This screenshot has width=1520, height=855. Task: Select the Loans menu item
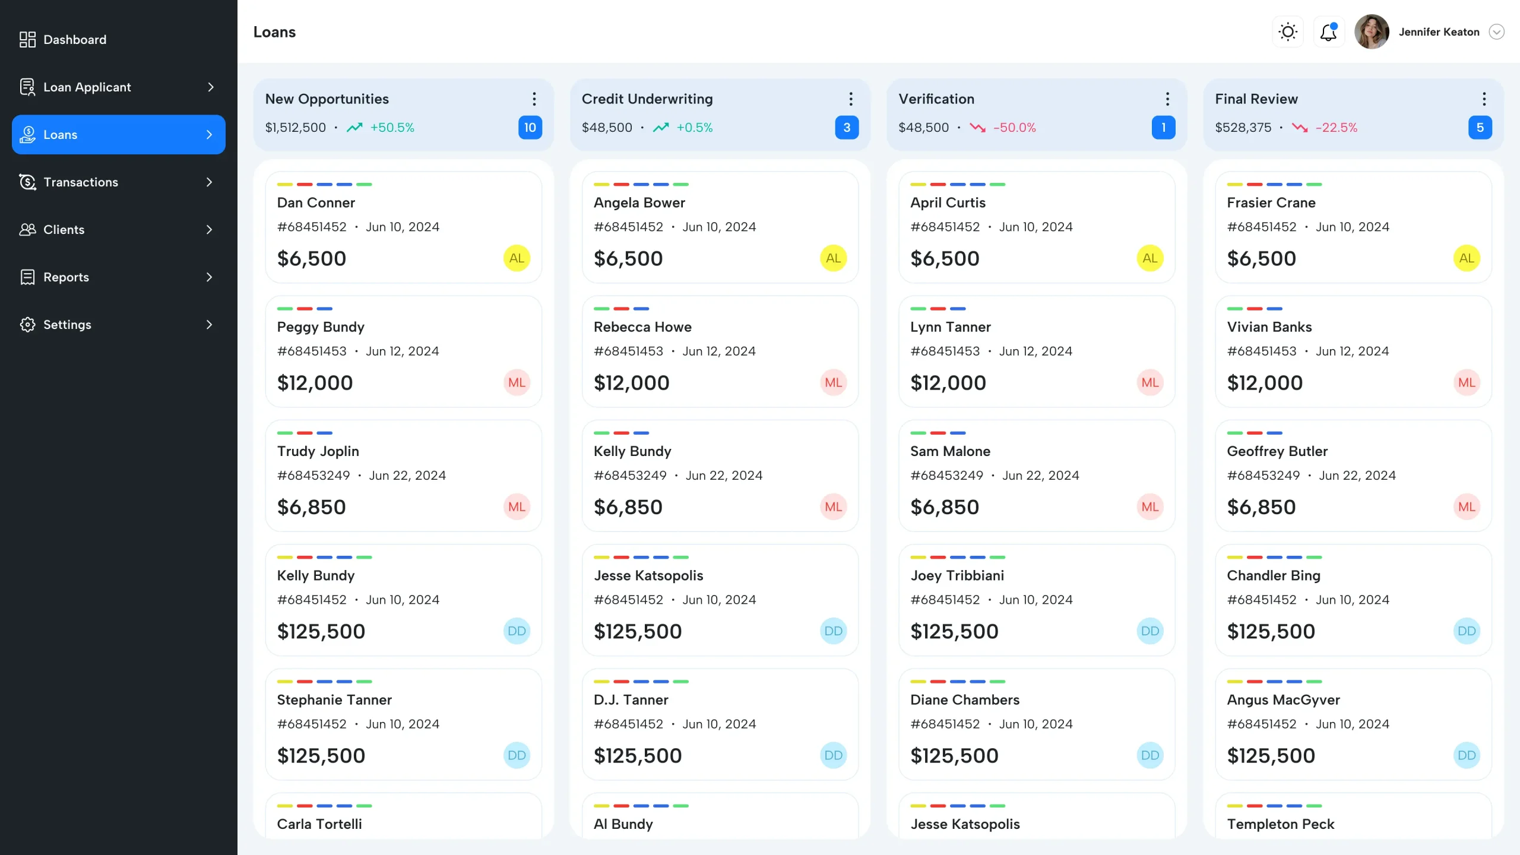pyautogui.click(x=119, y=135)
